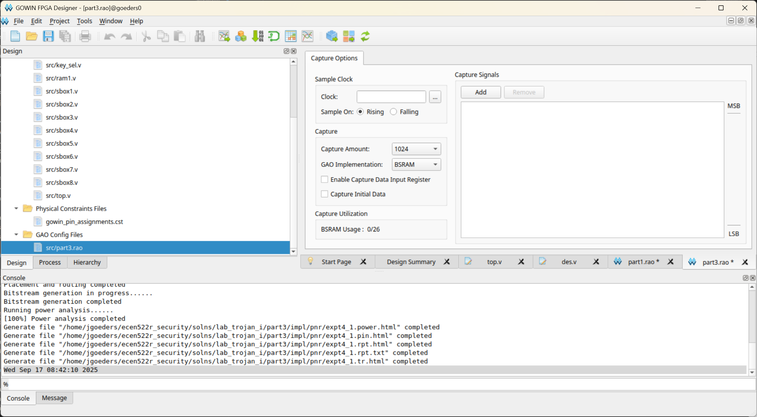Select Rising sample edge
Screen dimensions: 757x417
click(x=360, y=112)
